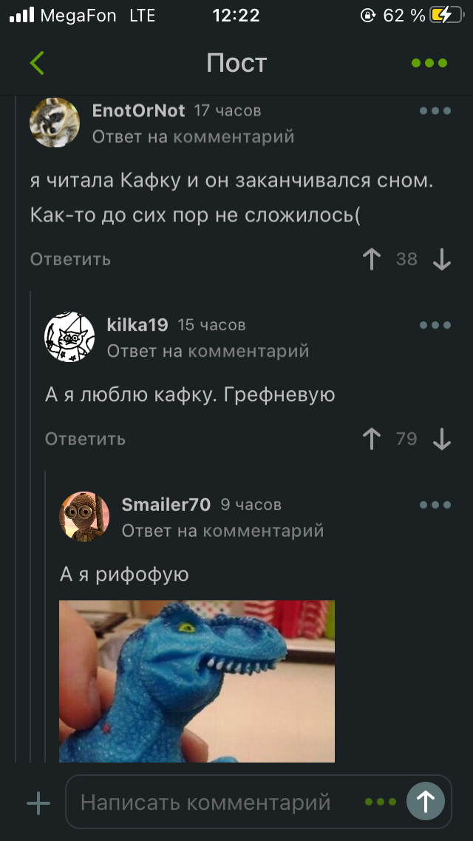The height and width of the screenshot is (841, 473).
Task: Upvote EnotOrNot's comment
Action: click(372, 259)
